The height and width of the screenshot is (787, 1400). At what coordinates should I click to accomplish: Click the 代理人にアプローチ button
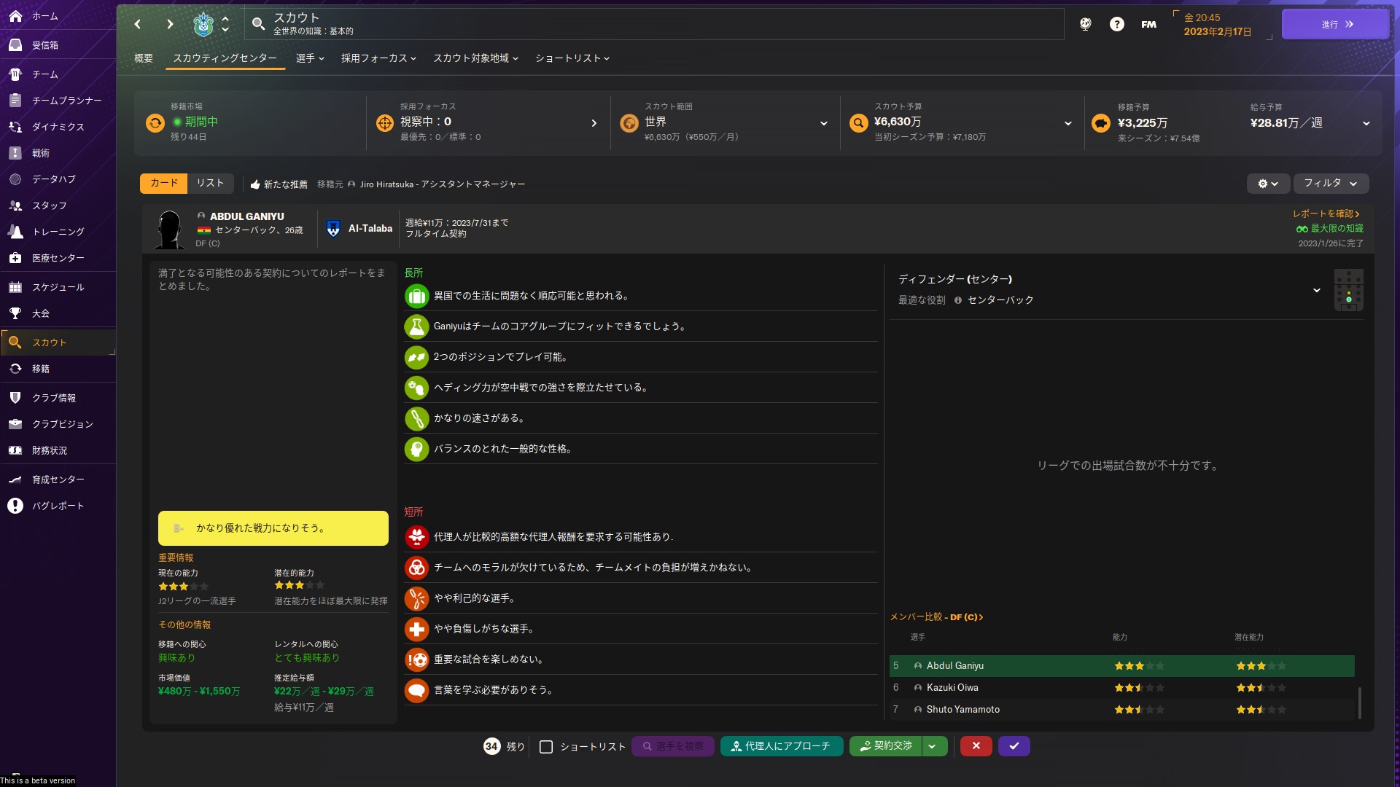point(781,746)
